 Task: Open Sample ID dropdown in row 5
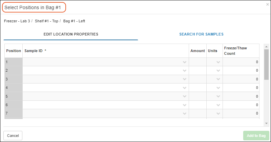(185, 96)
